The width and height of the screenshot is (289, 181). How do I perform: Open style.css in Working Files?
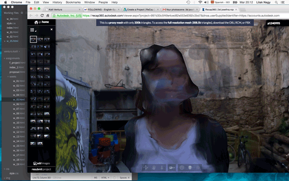11,23
